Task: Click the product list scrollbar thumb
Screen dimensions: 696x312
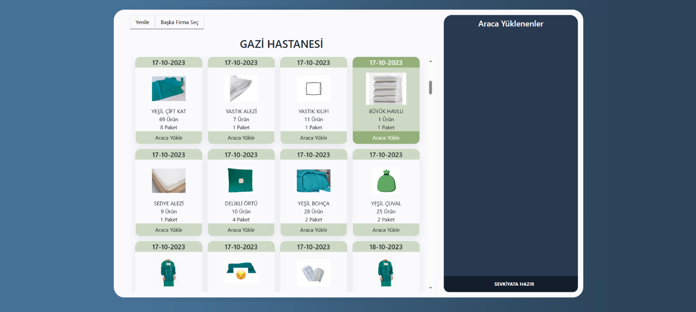Action: point(431,87)
